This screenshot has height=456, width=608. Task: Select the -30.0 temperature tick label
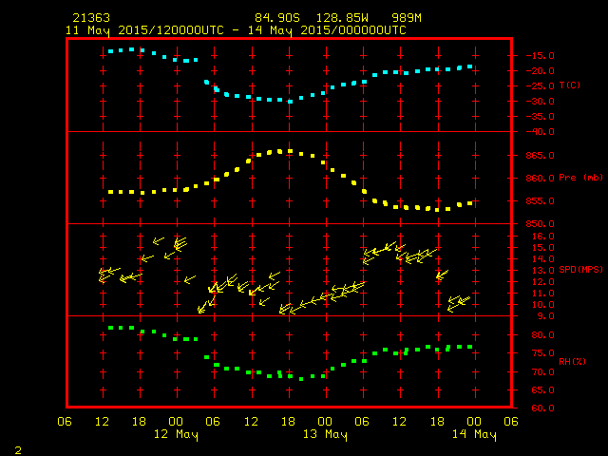tap(541, 102)
